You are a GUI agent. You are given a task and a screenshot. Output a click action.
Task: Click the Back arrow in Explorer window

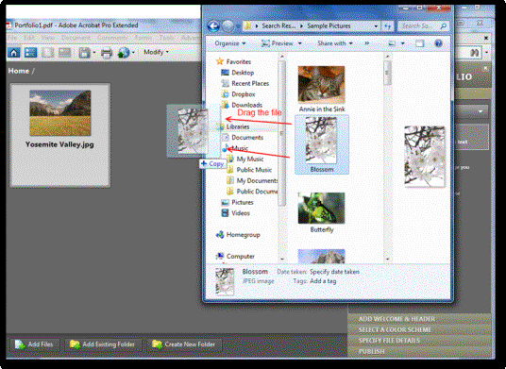pos(213,26)
